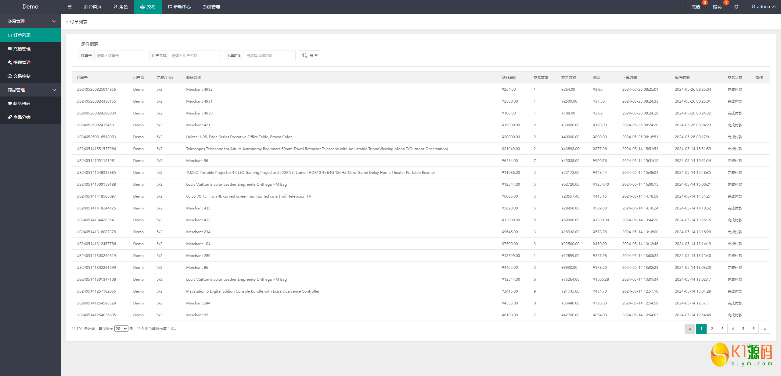The image size is (781, 376).
Task: Go to page 6 of orders
Action: point(754,329)
